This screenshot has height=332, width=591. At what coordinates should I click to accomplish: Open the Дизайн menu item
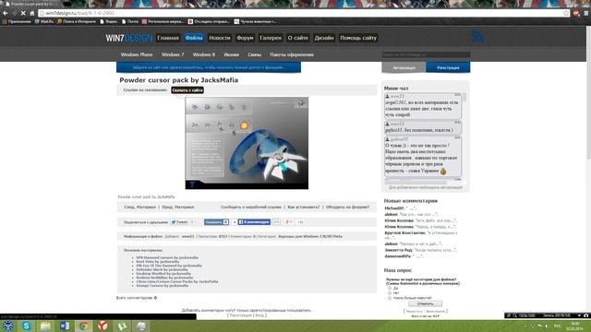pyautogui.click(x=324, y=38)
